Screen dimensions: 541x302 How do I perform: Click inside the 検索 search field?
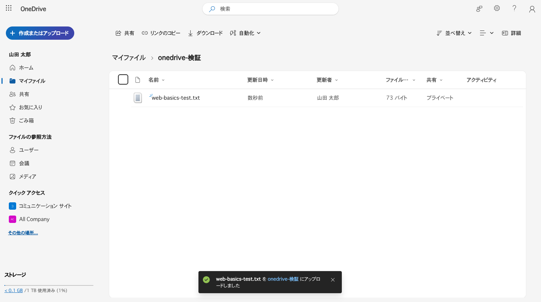pyautogui.click(x=270, y=9)
